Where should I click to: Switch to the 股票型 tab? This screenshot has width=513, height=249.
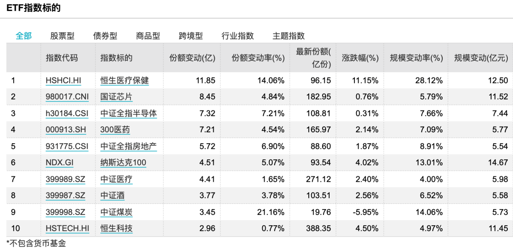tap(62, 36)
